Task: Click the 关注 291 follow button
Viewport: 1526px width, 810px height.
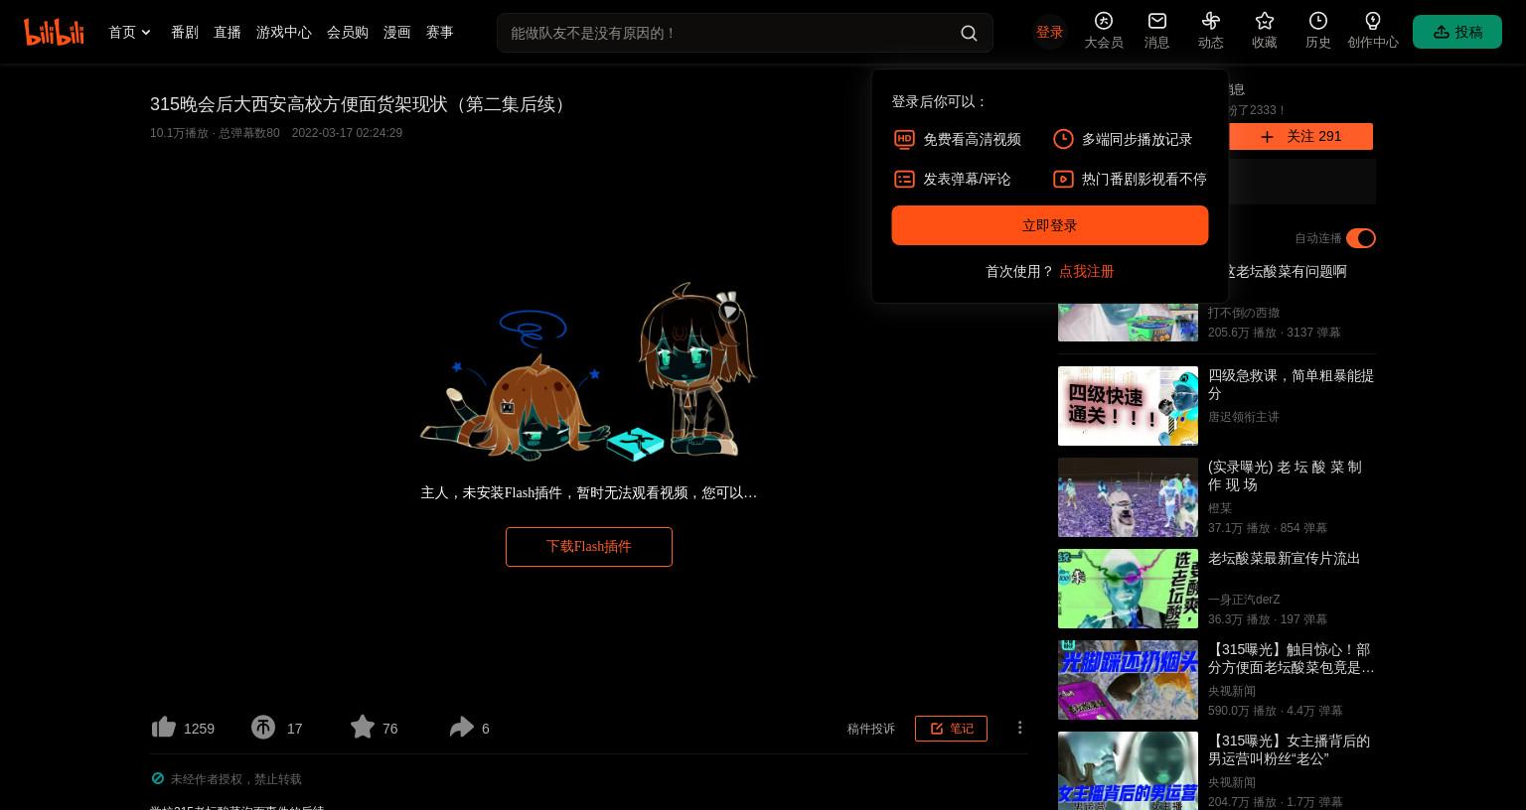Action: coord(1300,136)
